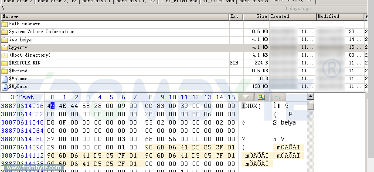
Task: Click the System Volume Information folder icon
Action: 5,32
